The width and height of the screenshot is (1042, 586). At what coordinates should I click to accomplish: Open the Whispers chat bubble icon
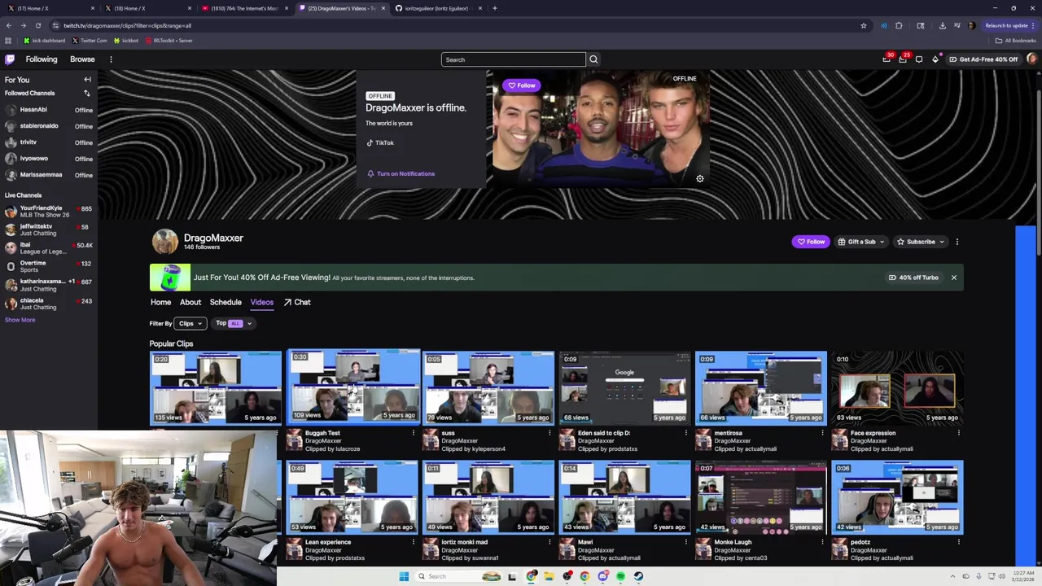click(919, 59)
